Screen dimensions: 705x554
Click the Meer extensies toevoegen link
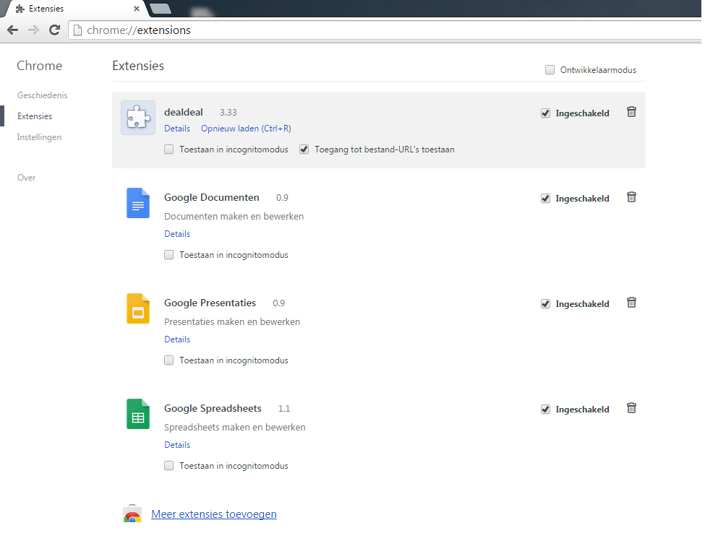coord(213,514)
